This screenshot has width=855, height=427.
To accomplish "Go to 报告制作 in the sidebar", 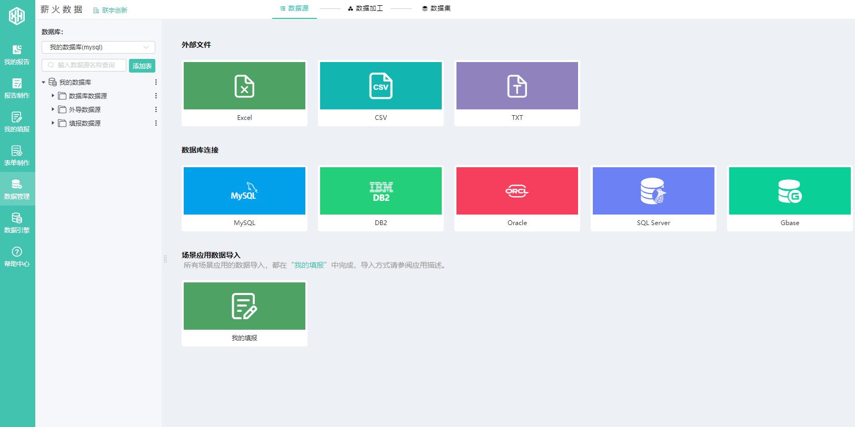I will [17, 88].
